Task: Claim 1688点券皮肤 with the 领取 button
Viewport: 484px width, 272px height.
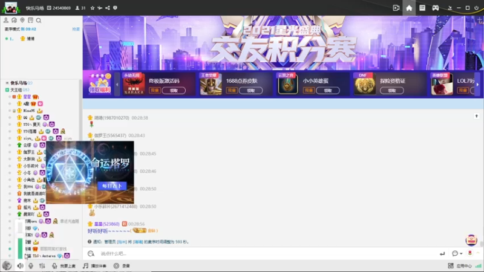Action: [x=251, y=91]
